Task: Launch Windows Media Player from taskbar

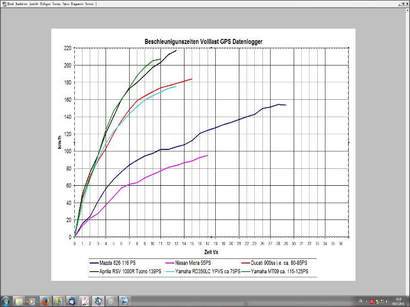Action: point(32,300)
